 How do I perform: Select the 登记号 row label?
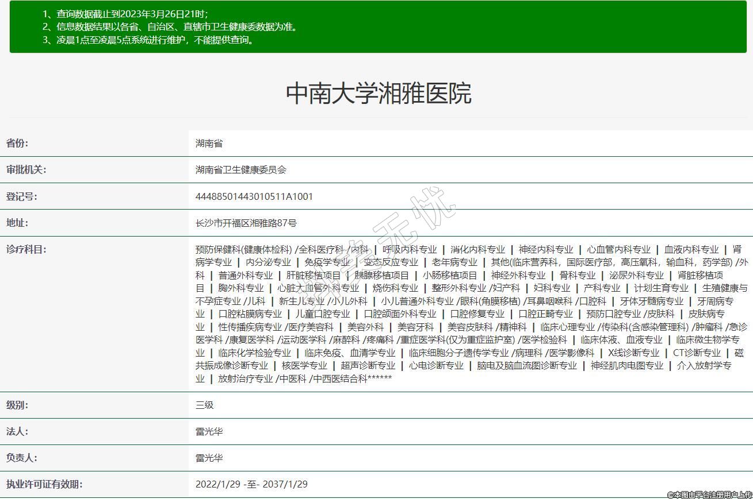click(21, 196)
